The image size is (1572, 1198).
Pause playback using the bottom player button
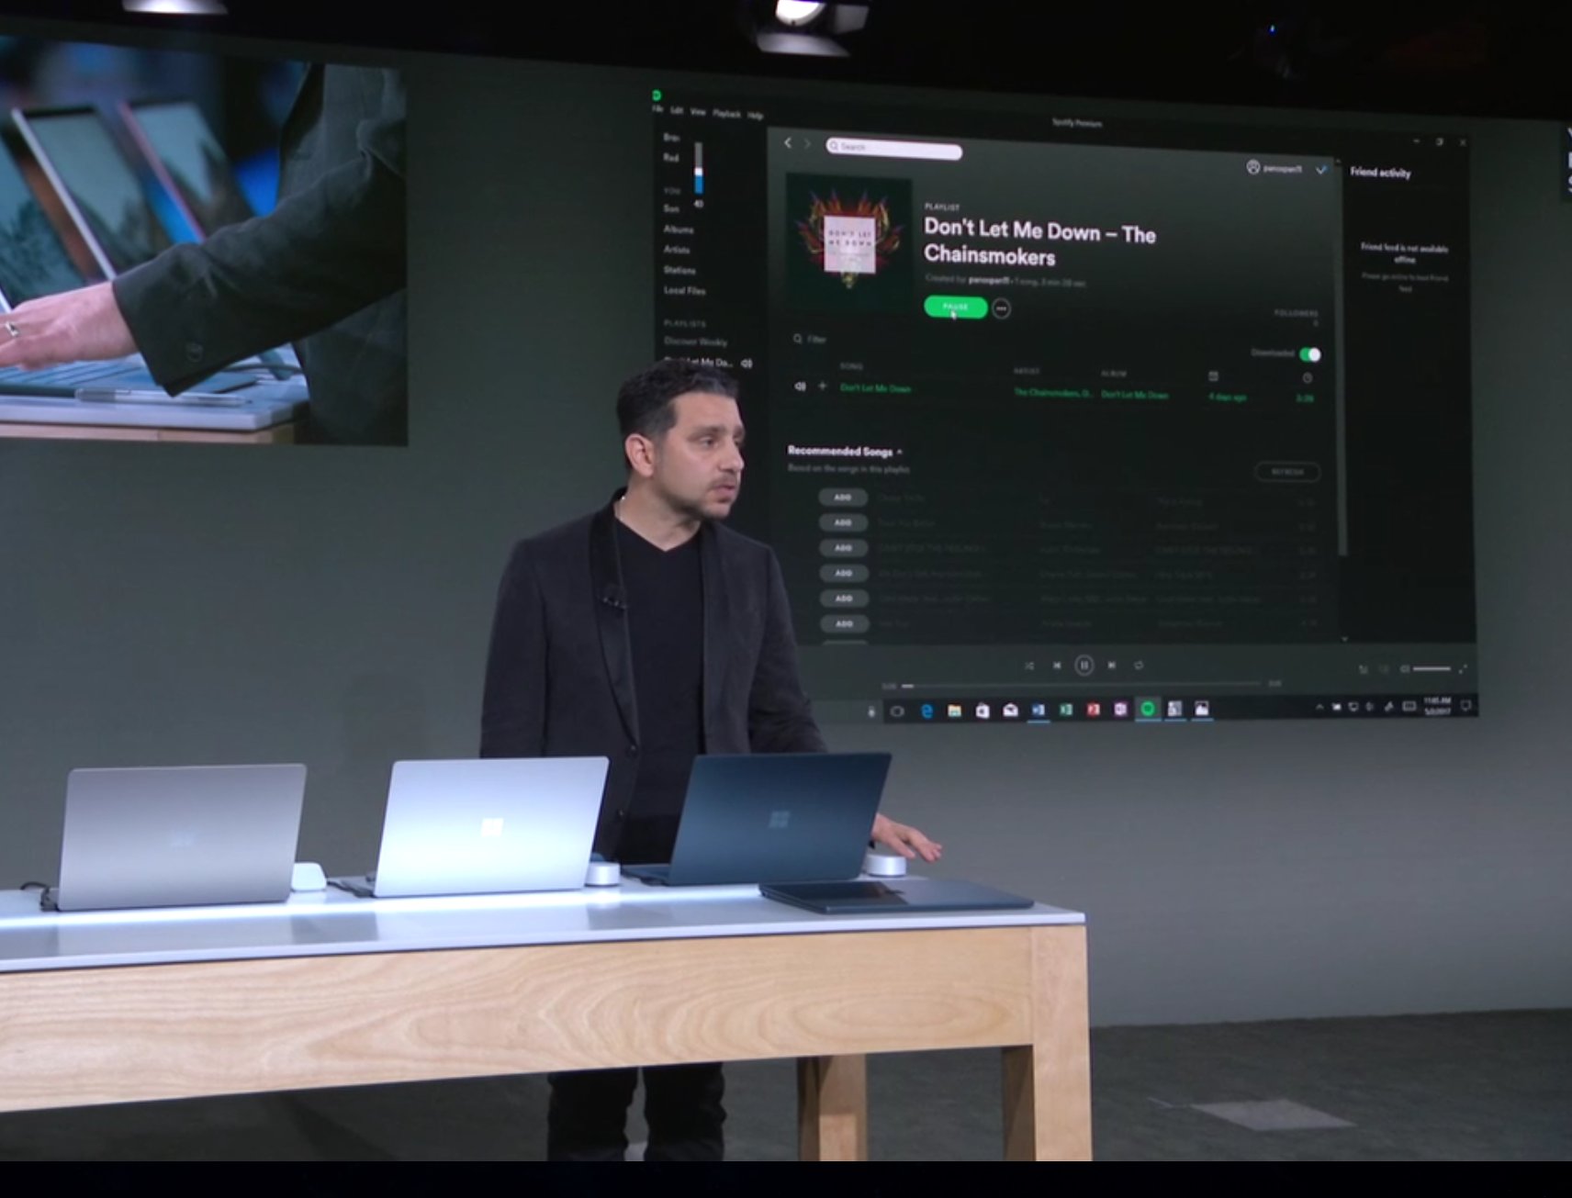tap(1084, 666)
